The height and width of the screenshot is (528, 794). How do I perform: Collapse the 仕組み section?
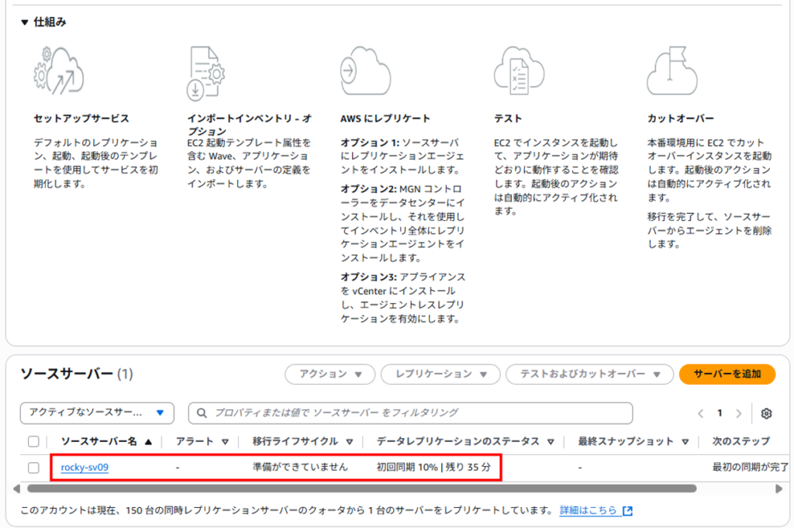click(x=24, y=22)
